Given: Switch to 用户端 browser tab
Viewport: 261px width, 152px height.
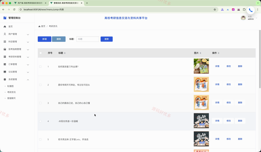Looking at the screenshot, I should pyautogui.click(x=30, y=3).
